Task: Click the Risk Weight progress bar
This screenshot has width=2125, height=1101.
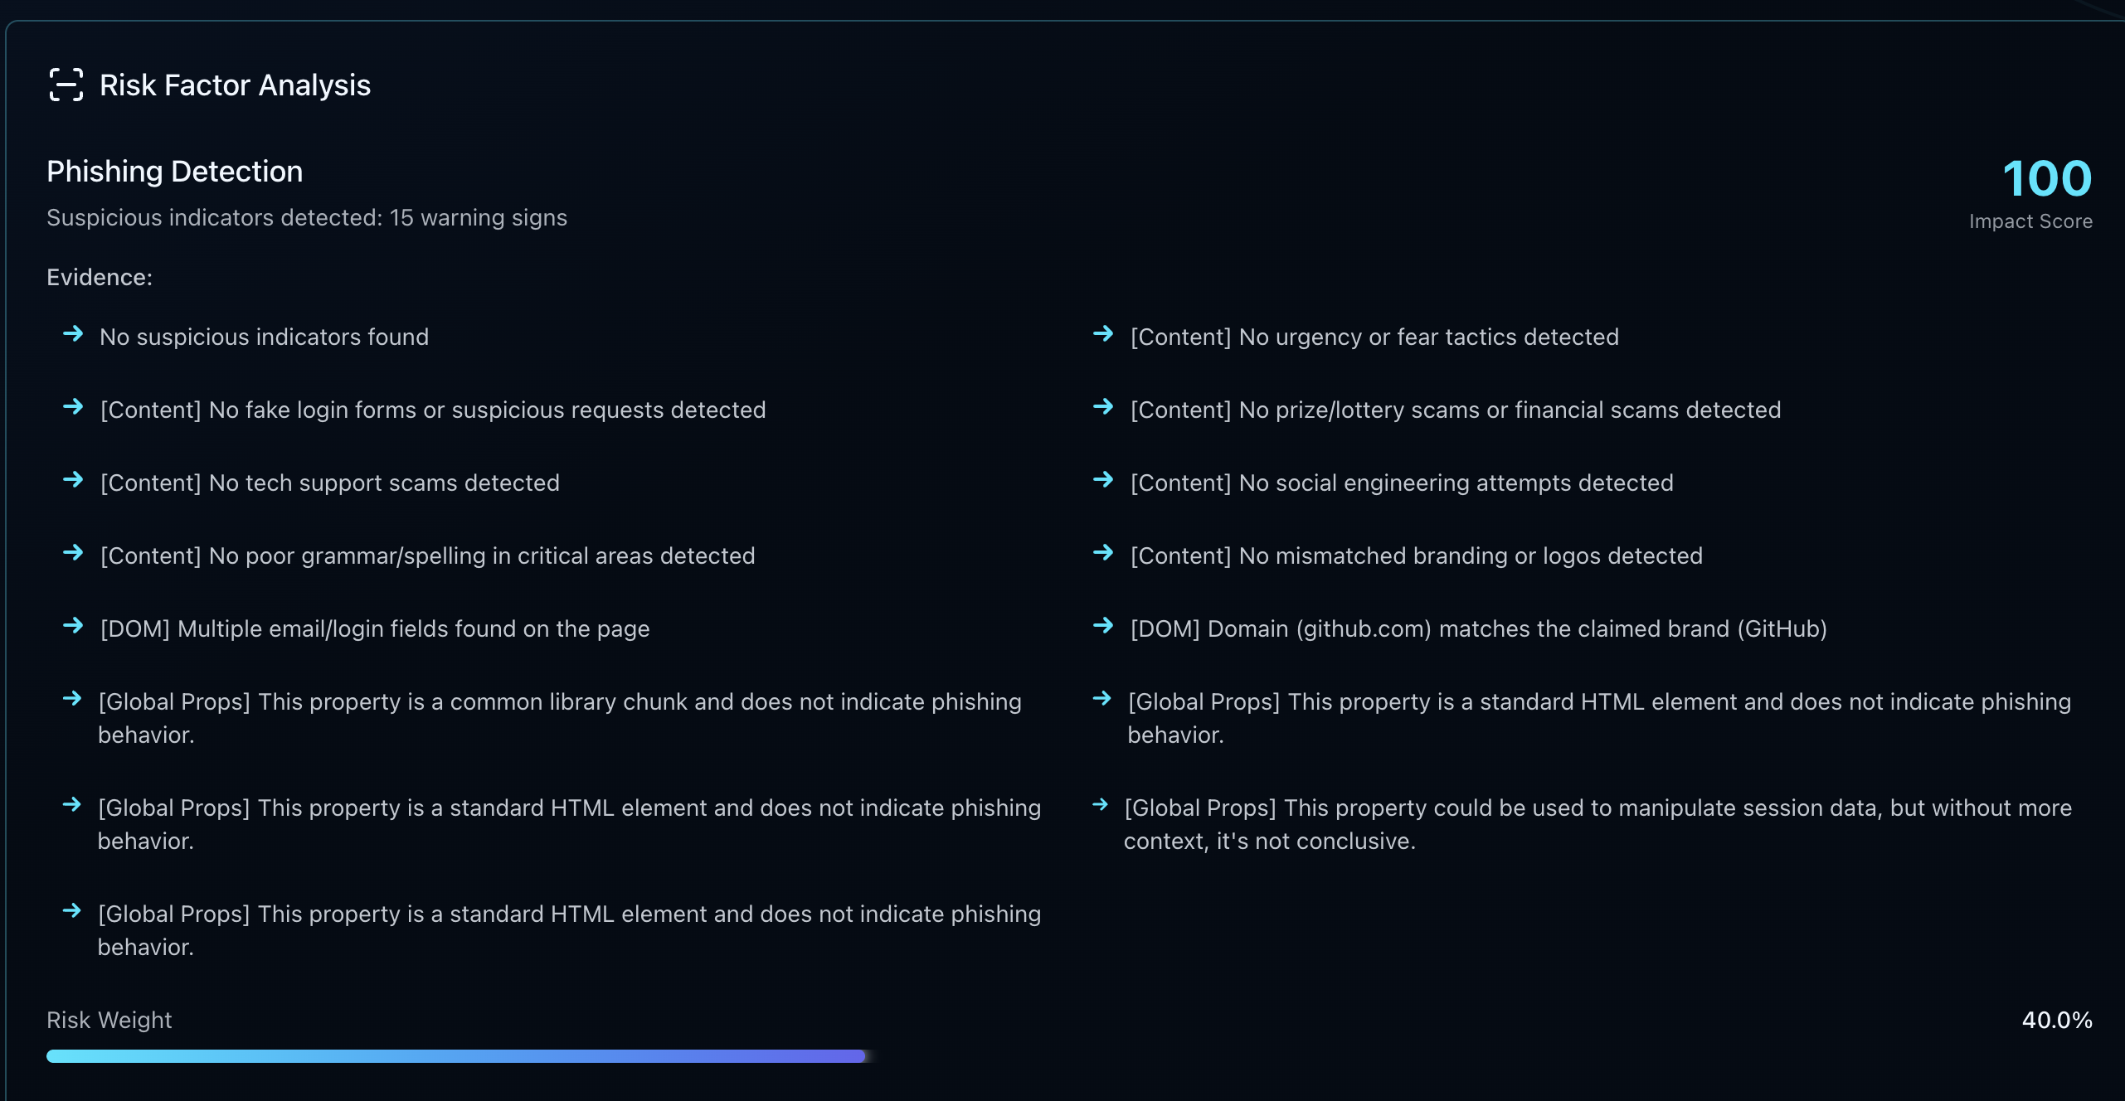Action: pos(456,1056)
